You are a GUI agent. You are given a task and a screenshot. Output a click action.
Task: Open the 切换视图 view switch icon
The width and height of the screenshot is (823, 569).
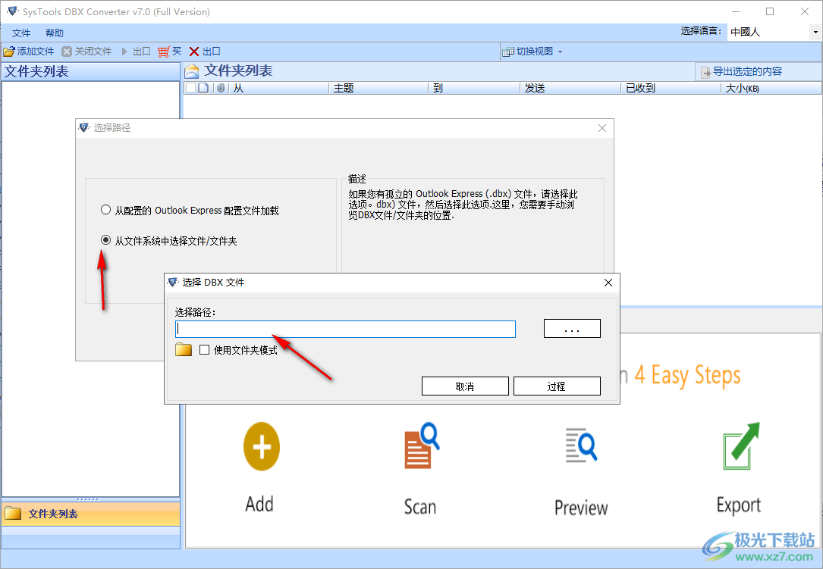(x=507, y=51)
